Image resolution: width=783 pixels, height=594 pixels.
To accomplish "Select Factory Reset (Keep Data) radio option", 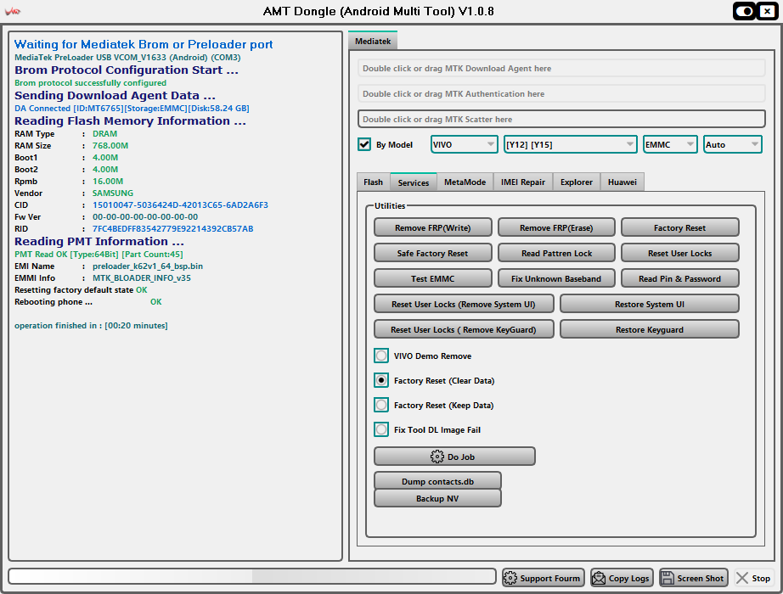I will [381, 405].
